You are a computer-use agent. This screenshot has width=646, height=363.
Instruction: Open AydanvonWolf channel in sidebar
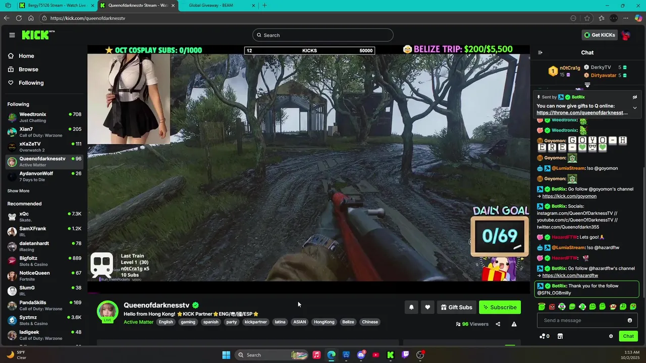pos(44,176)
